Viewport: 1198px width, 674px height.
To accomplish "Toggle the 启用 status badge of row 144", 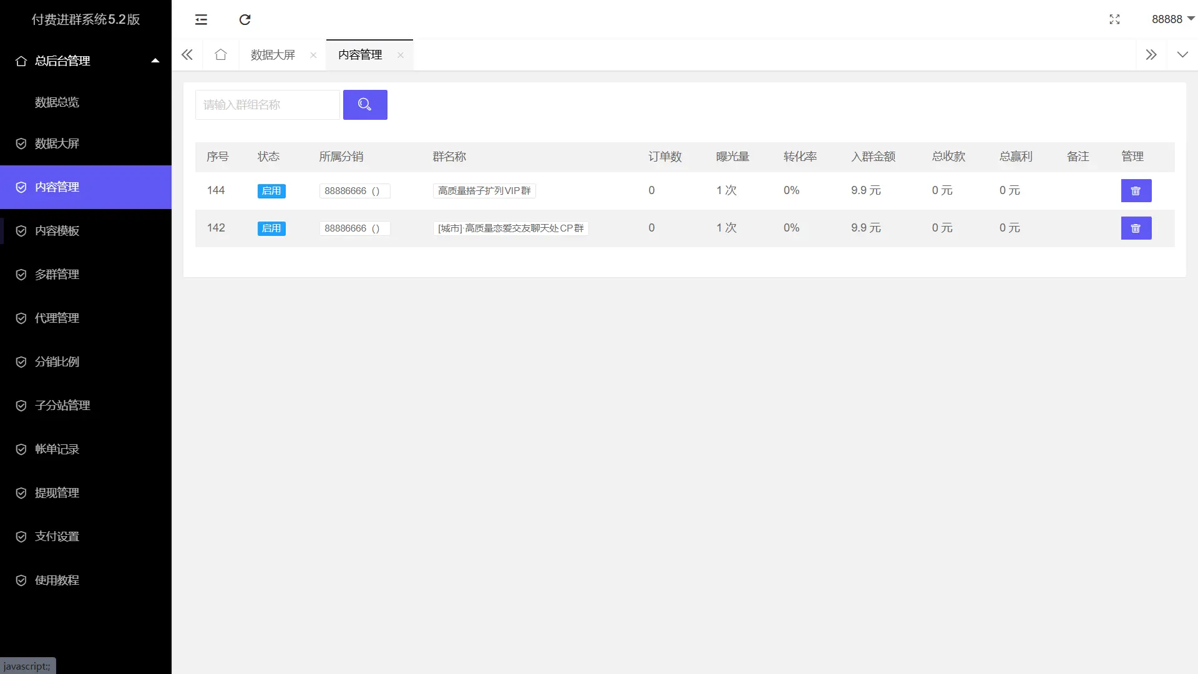I will point(271,191).
